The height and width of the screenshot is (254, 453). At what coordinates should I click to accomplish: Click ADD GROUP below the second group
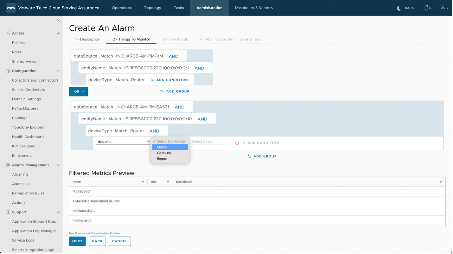pyautogui.click(x=262, y=156)
